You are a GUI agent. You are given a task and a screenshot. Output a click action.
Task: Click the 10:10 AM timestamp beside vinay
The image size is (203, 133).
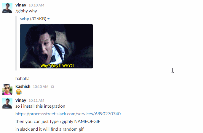tap(36, 5)
